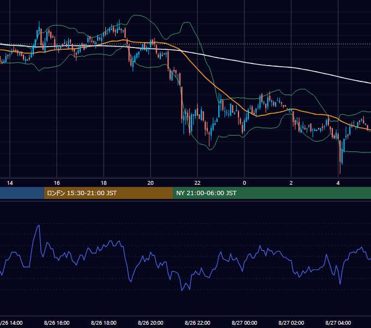
Task: Click the 8/27 02:00 date label
Action: point(291,323)
